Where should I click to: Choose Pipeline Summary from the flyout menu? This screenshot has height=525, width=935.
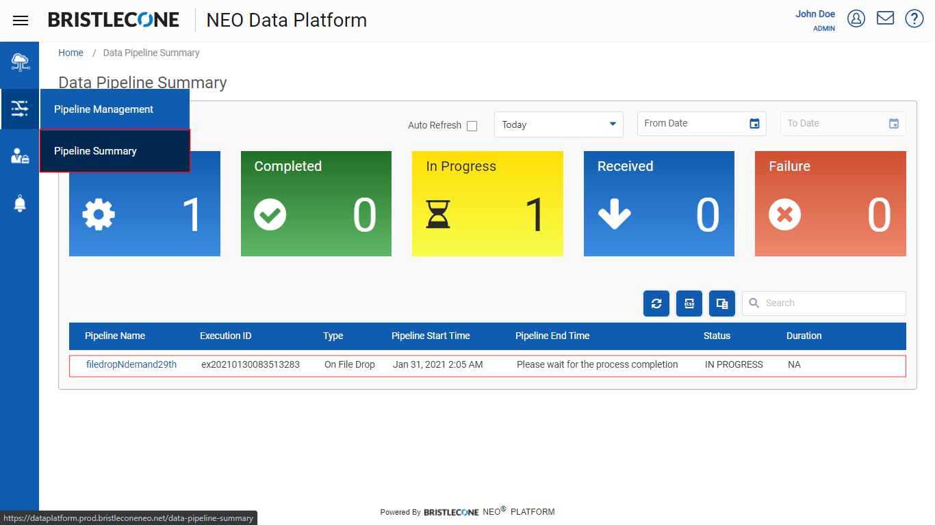(x=115, y=151)
